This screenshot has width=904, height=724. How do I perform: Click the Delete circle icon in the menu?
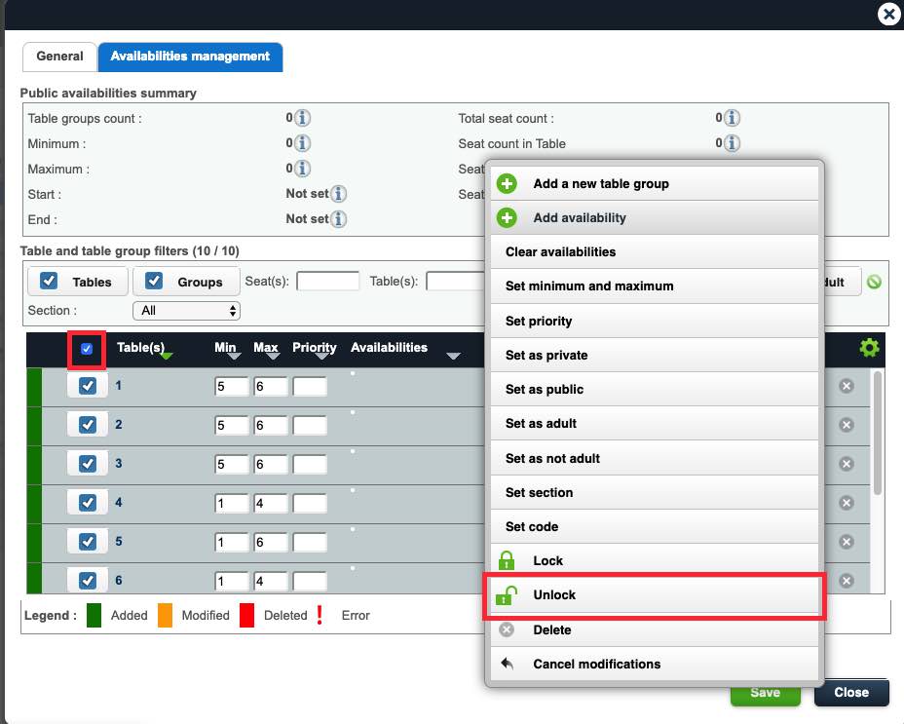[506, 629]
